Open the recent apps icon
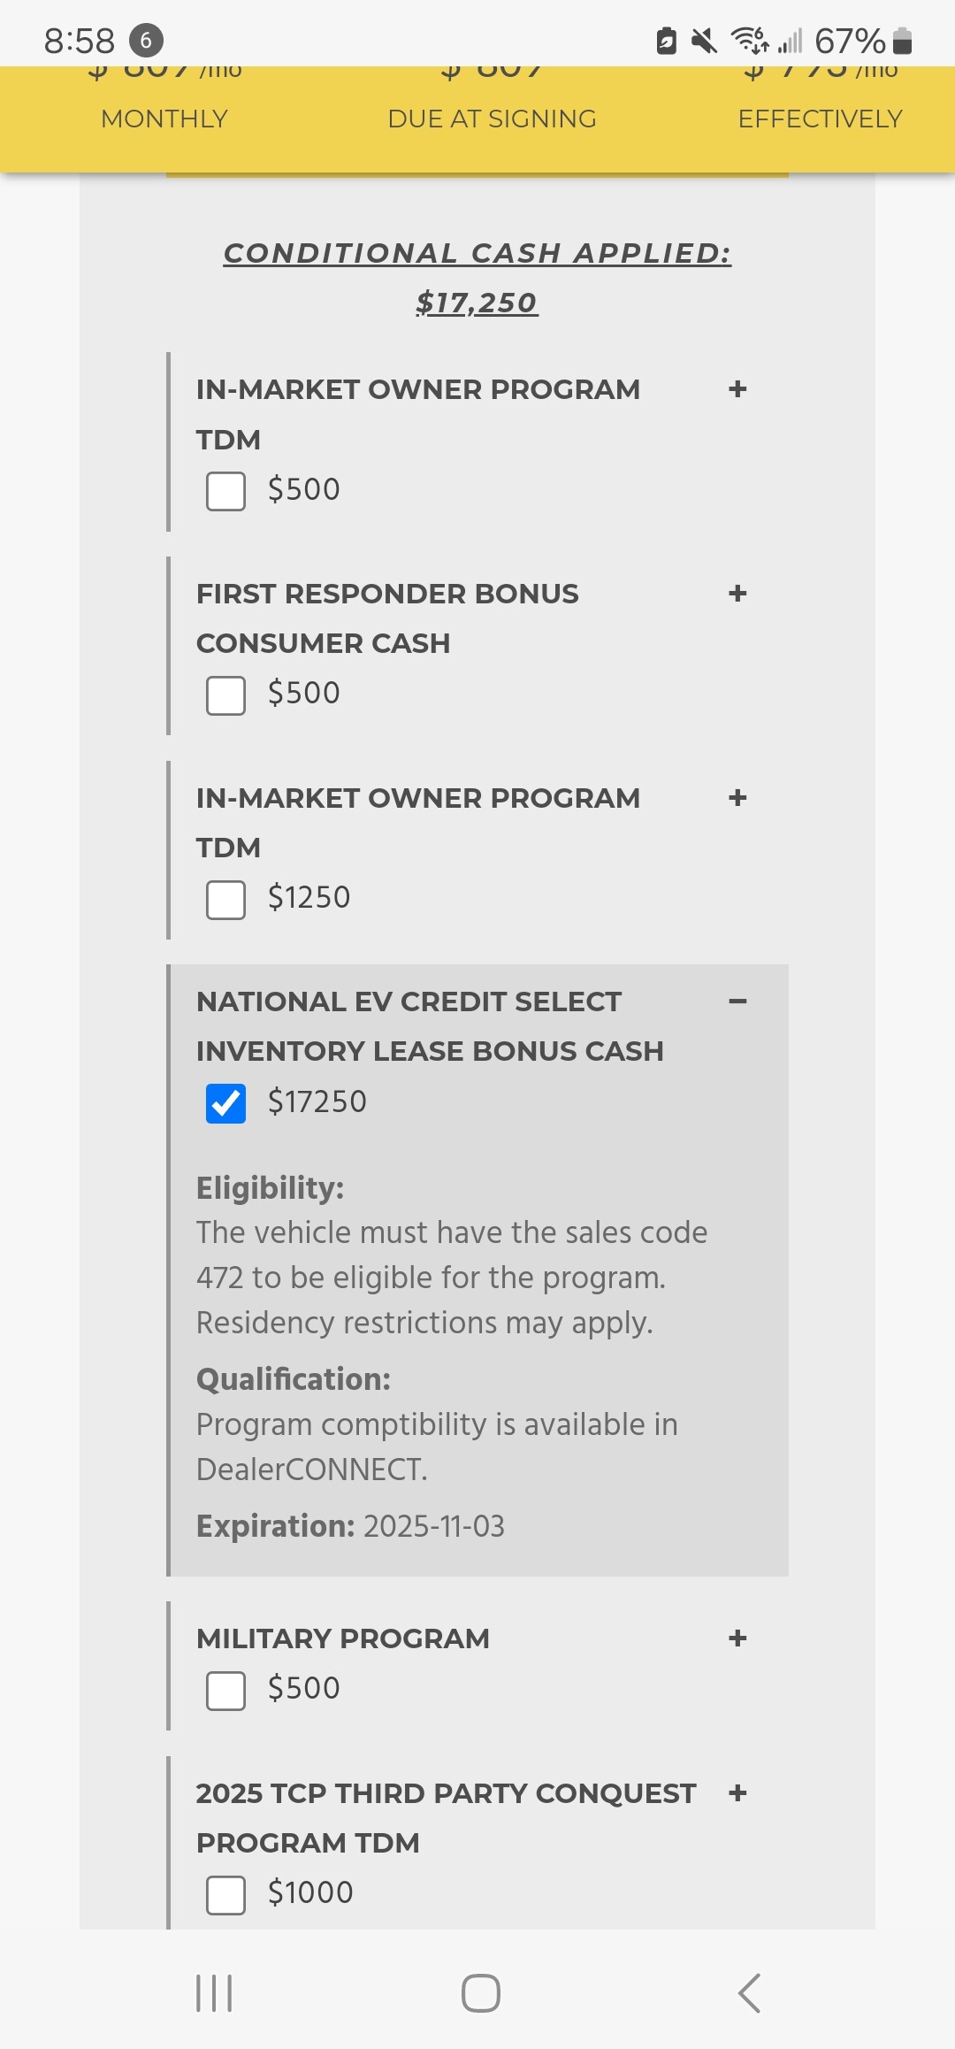 (x=214, y=1993)
